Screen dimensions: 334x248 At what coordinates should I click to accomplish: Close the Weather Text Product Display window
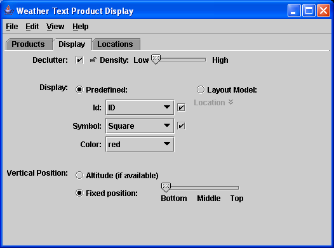323,11
